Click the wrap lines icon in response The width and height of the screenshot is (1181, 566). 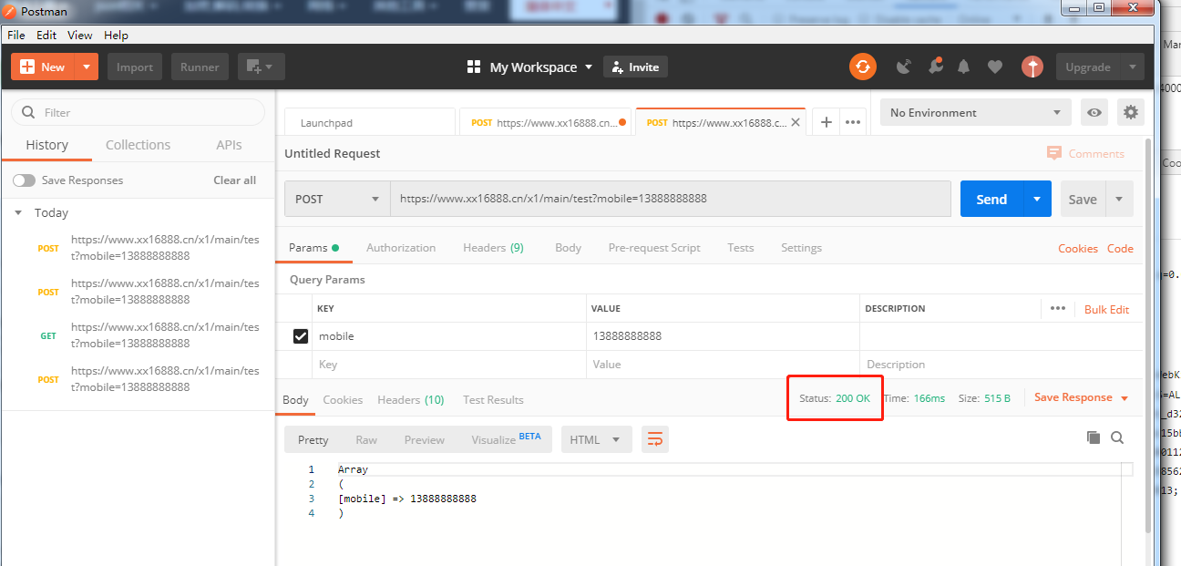(654, 439)
